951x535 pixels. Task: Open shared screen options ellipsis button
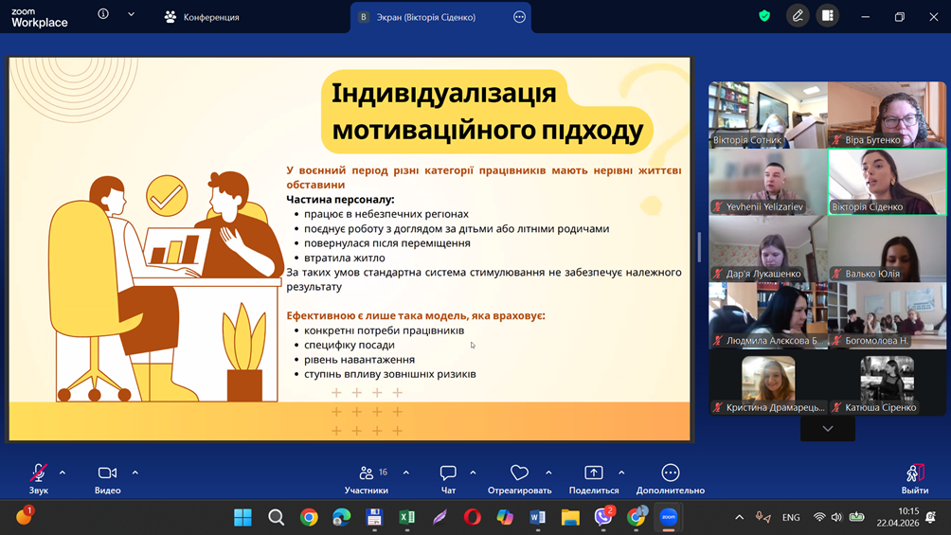(519, 17)
